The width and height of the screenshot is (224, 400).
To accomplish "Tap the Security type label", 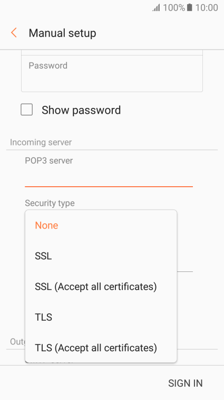I will coord(50,203).
